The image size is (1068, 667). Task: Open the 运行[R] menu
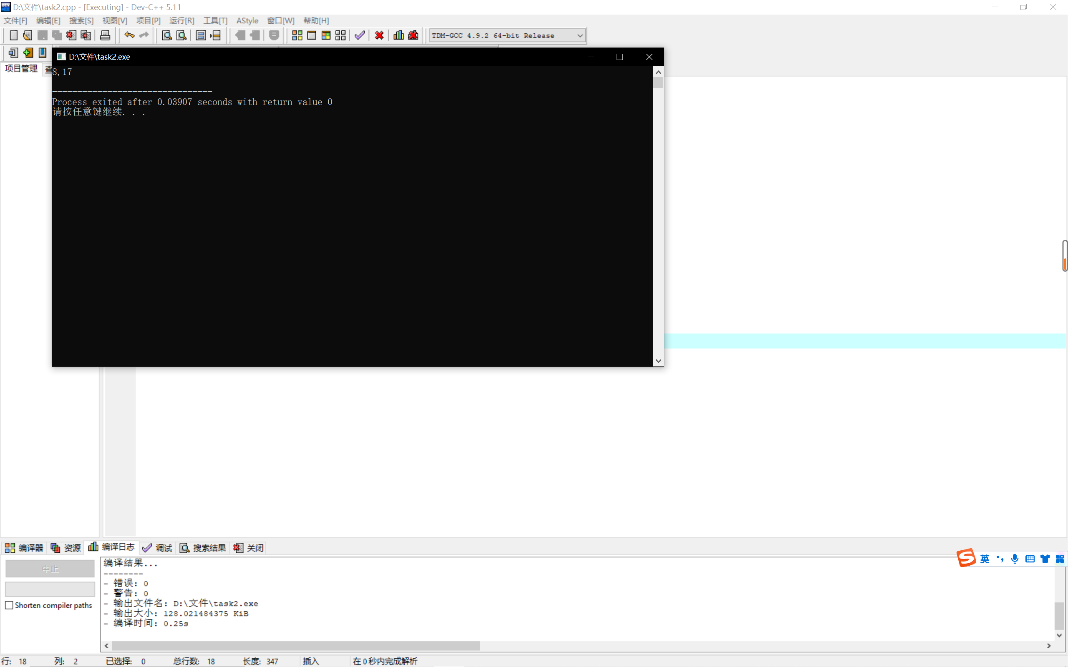pyautogui.click(x=181, y=21)
